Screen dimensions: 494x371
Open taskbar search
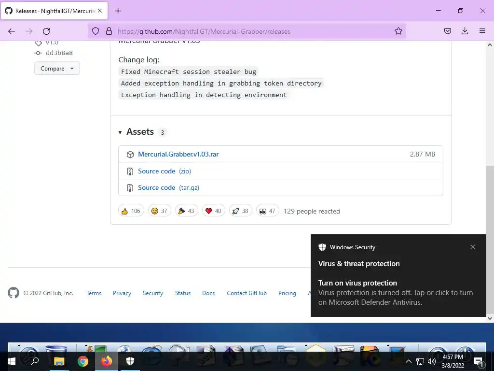[x=35, y=361]
